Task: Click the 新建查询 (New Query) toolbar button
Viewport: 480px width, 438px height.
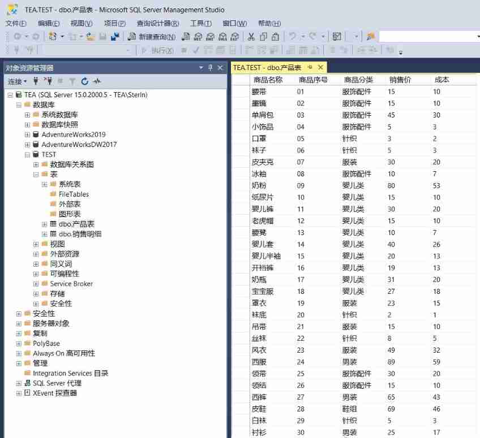Action: coord(151,37)
